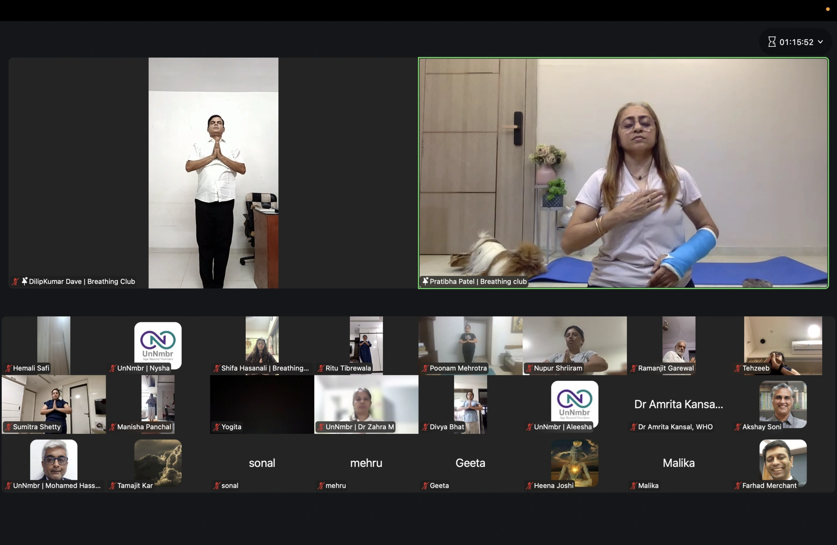This screenshot has height=545, width=837.
Task: Click Ramanjit Garewal's muted mic icon
Action: [633, 368]
